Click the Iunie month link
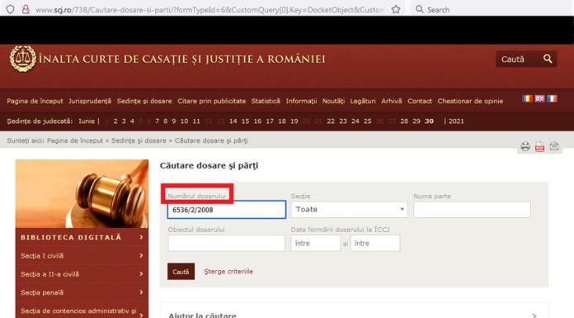 point(87,121)
